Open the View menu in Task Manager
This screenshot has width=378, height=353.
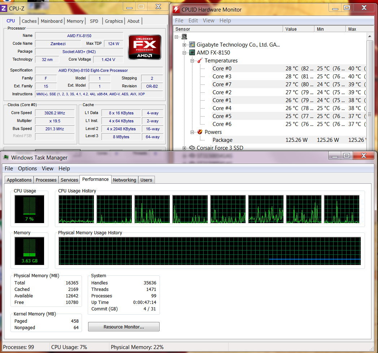tap(48, 169)
